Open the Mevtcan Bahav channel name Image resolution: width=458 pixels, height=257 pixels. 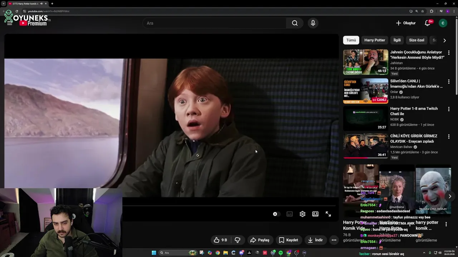(401, 147)
